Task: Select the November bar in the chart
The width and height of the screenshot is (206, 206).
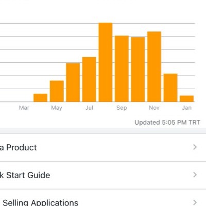Action: (154, 66)
